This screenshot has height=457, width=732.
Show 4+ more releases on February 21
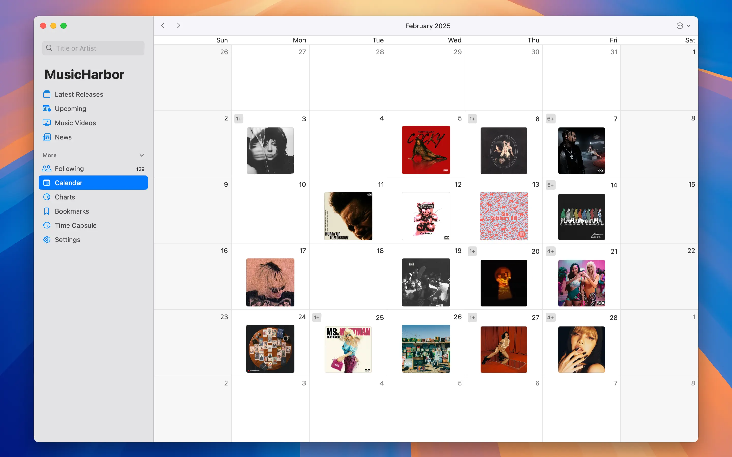pyautogui.click(x=550, y=251)
